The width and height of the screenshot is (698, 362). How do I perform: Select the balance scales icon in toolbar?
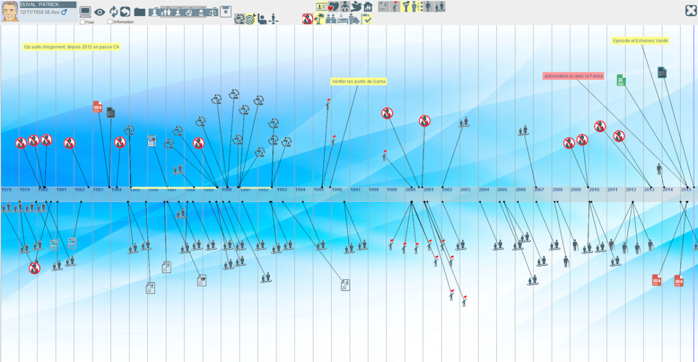[213, 12]
